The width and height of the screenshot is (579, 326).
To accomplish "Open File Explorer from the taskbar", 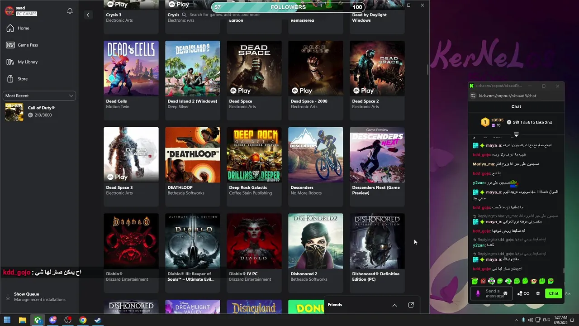I will click(23, 320).
